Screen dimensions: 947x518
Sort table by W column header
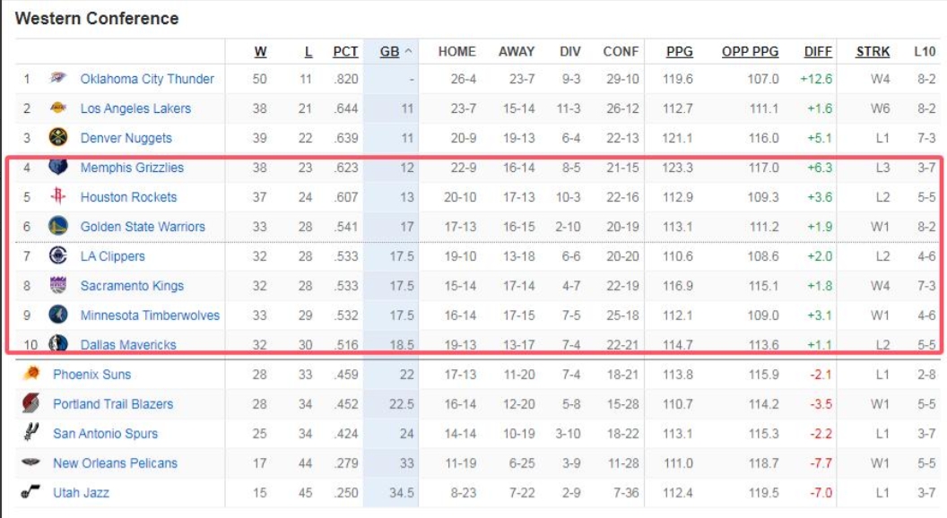point(260,52)
